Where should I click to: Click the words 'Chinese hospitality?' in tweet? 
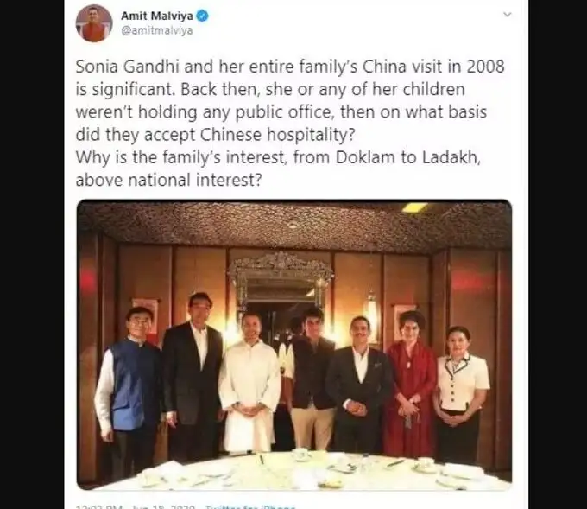277,135
